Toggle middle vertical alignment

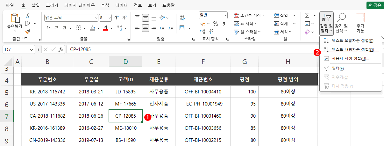(x=146, y=18)
